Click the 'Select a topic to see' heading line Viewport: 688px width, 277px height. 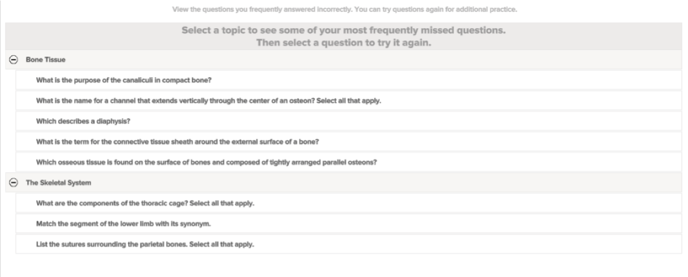click(344, 30)
